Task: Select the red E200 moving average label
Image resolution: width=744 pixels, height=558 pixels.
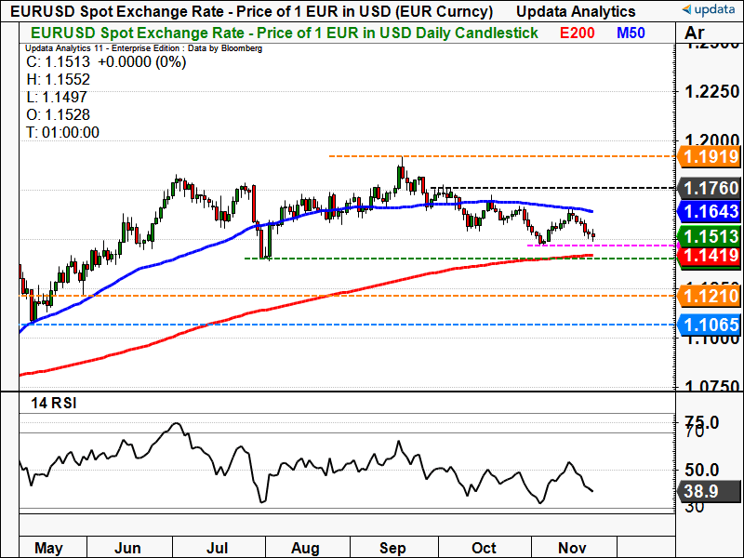Action: 578,33
